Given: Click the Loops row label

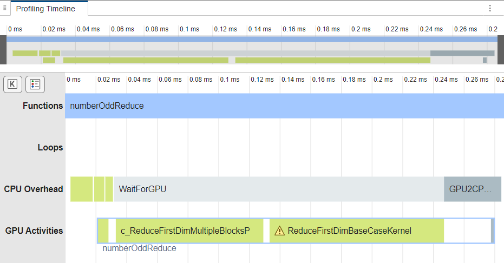Looking at the screenshot, I should click(50, 147).
